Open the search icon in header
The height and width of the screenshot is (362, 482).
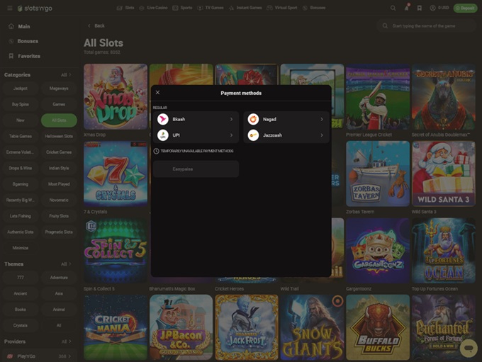pyautogui.click(x=393, y=8)
